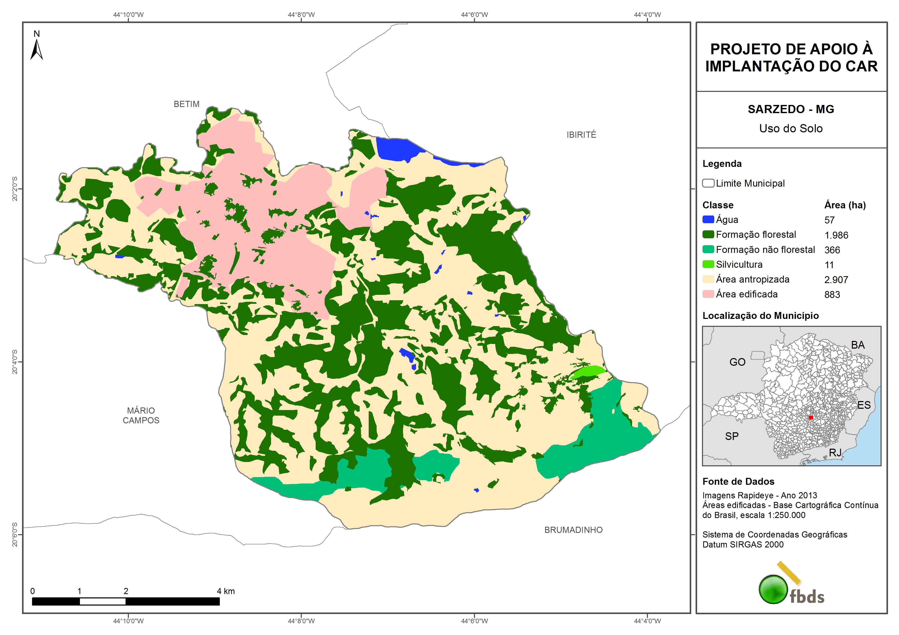Image resolution: width=899 pixels, height=635 pixels.
Task: Click the Limite Municipal legend outline symbol
Action: [708, 183]
